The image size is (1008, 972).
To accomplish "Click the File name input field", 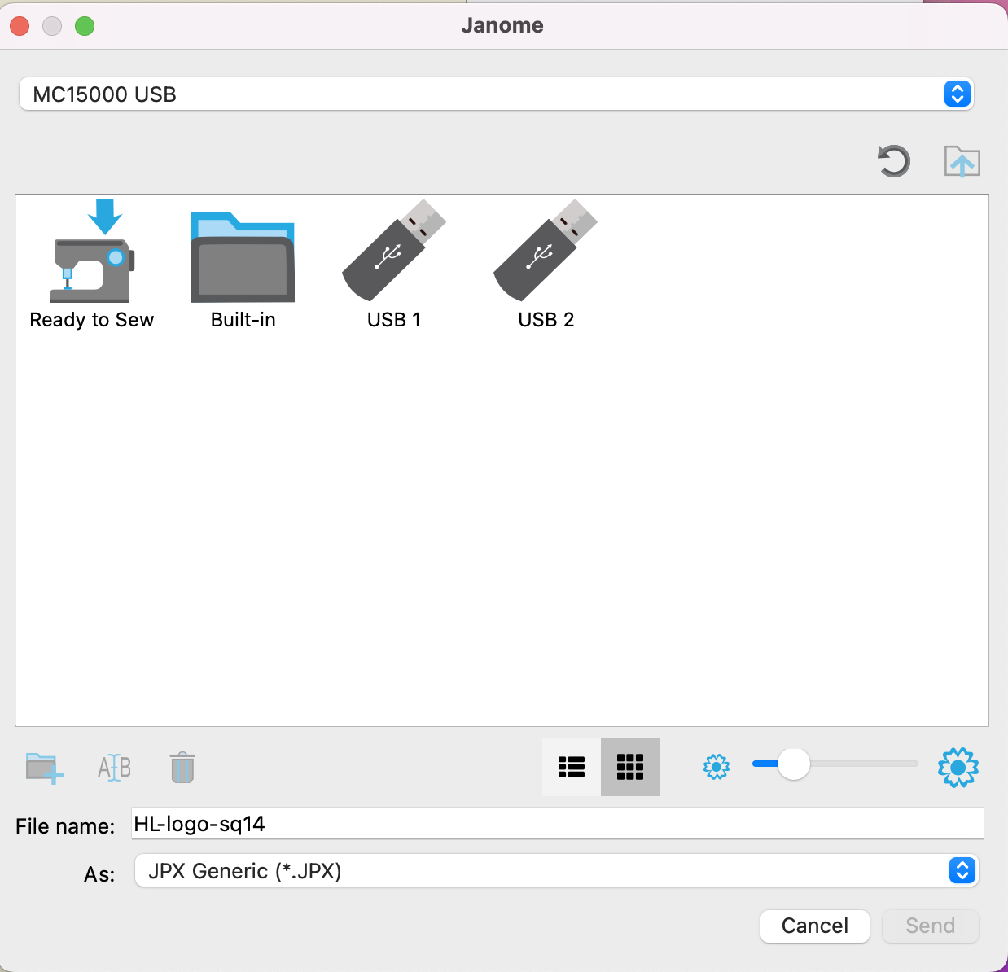I will 558,824.
